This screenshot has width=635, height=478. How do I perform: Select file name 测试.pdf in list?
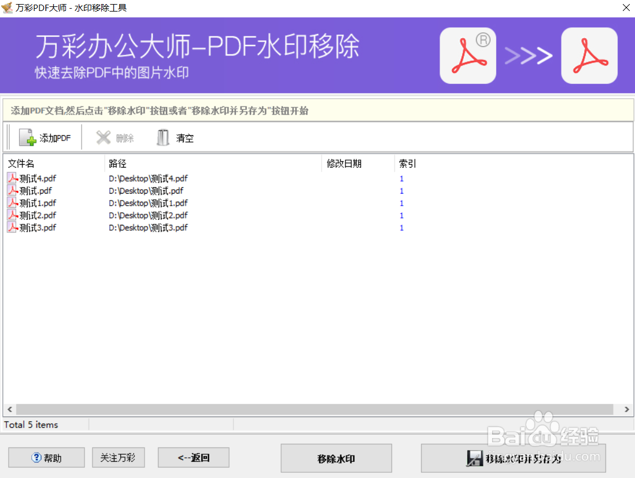point(36,191)
